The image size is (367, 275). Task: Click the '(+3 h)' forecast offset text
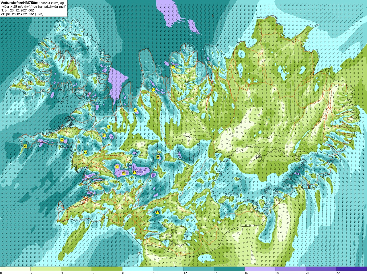[x=39, y=14]
